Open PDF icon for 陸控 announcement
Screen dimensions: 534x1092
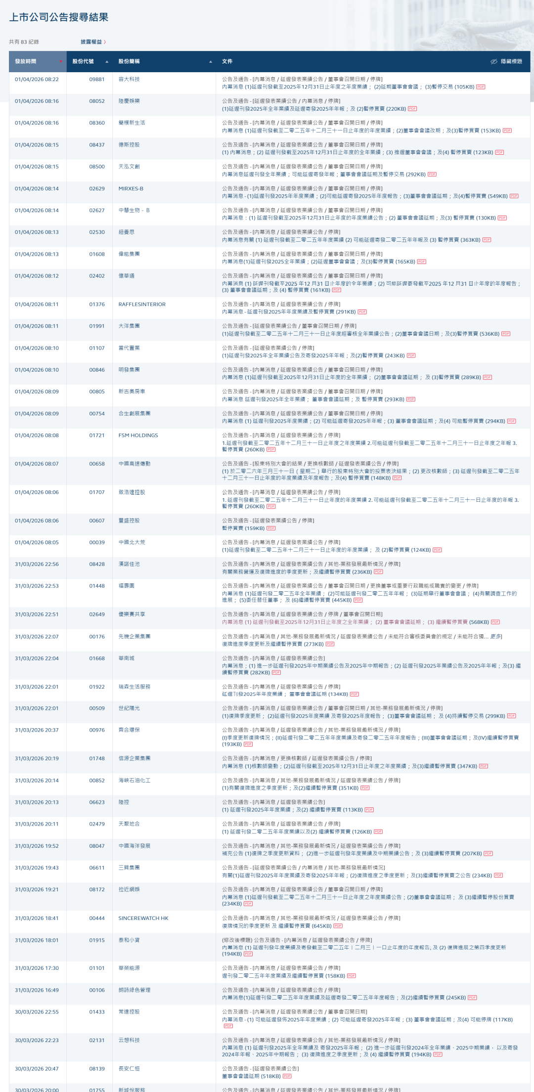tap(369, 810)
